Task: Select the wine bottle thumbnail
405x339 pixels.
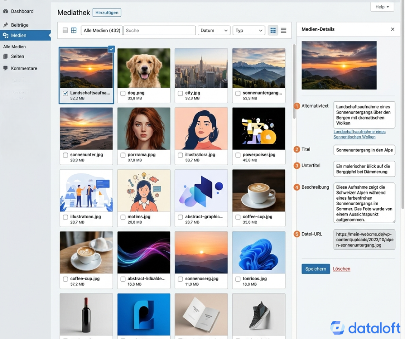Action: pyautogui.click(x=86, y=314)
